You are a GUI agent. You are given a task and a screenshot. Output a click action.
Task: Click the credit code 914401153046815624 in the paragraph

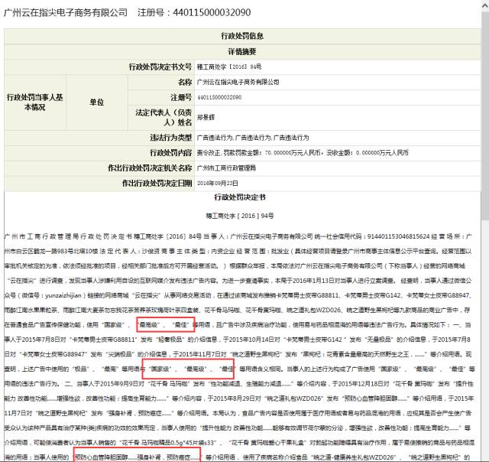(x=399, y=236)
